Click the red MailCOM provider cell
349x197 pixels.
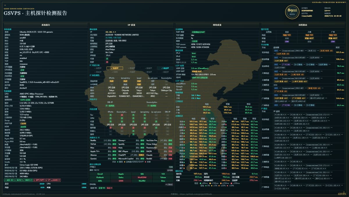pos(142,177)
